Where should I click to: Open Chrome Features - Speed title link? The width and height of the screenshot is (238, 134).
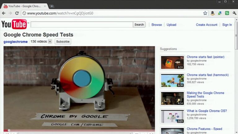pos(204,129)
